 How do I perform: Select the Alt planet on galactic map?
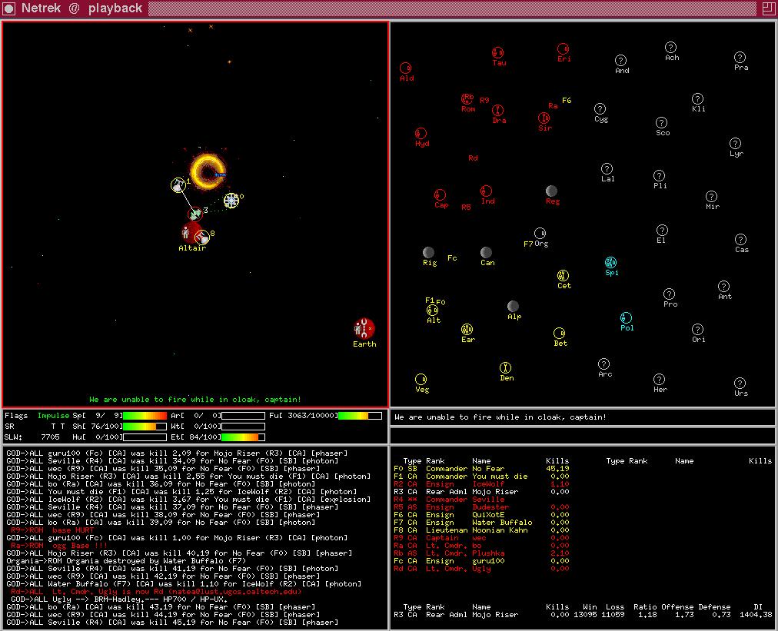pyautogui.click(x=432, y=311)
